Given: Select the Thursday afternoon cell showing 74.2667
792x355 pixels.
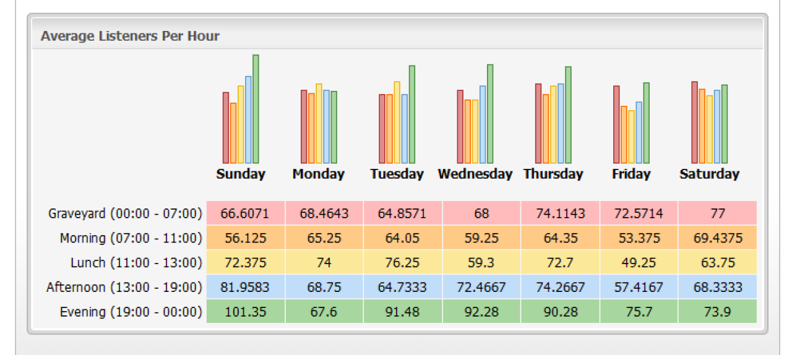Looking at the screenshot, I should [x=560, y=288].
